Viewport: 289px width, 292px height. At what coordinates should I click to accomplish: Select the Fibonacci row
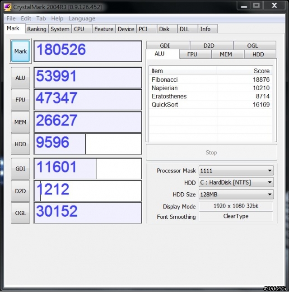point(210,79)
